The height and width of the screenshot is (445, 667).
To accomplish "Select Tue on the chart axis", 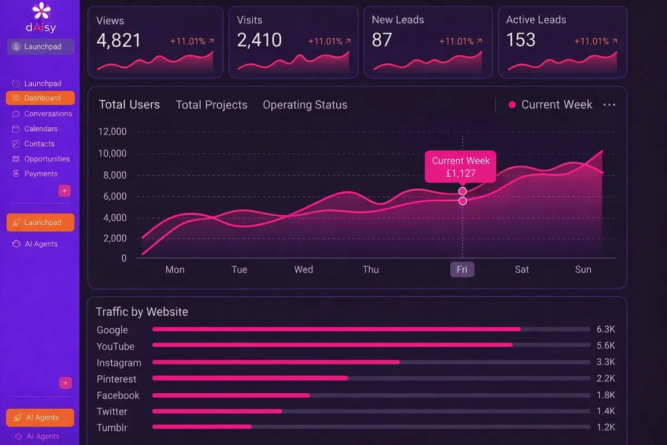I will pos(239,269).
